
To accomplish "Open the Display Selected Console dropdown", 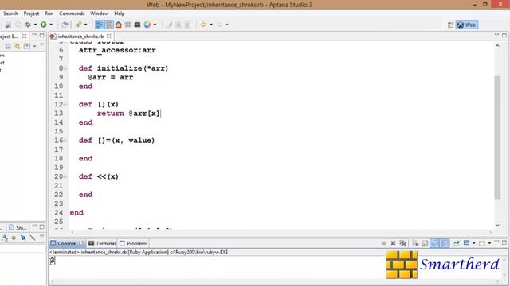I will point(473,243).
